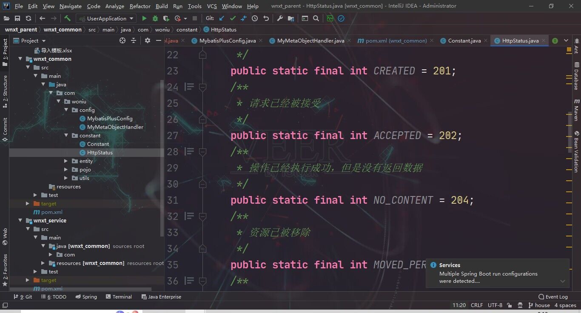Open the Database tool window
Screen dimensions: 581x313
pyautogui.click(x=576, y=76)
